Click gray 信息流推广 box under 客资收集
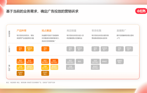 point(105,49)
